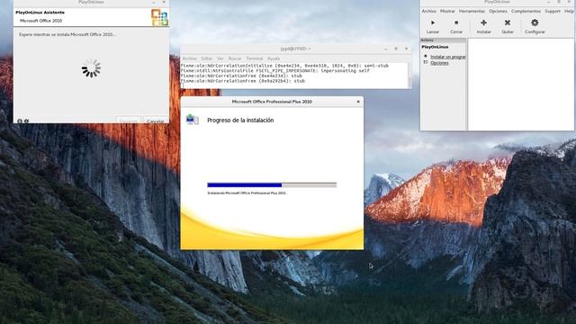Click Opciones link in PlayOnLinux sidebar
The width and height of the screenshot is (576, 324).
tap(439, 63)
